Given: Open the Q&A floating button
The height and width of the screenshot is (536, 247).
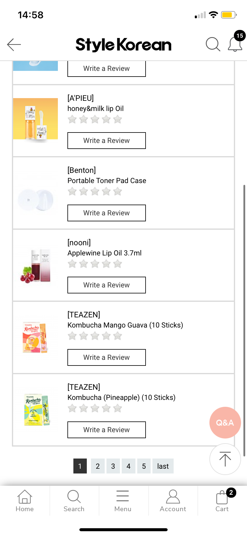Looking at the screenshot, I should (x=225, y=422).
